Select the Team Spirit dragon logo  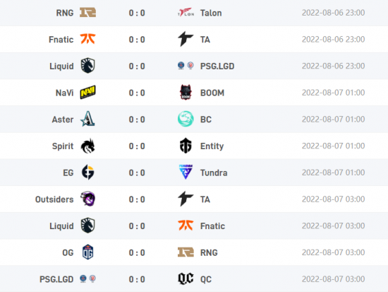88,146
